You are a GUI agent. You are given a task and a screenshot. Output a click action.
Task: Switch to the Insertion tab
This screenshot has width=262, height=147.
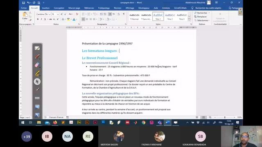tap(45, 8)
